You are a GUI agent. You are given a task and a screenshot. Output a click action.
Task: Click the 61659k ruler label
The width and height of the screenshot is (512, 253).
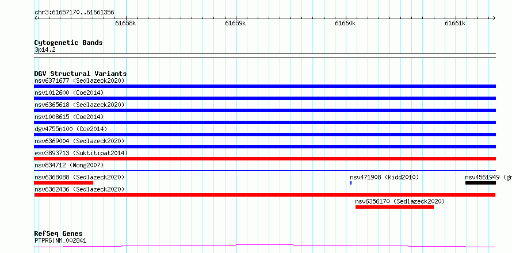coord(236,23)
